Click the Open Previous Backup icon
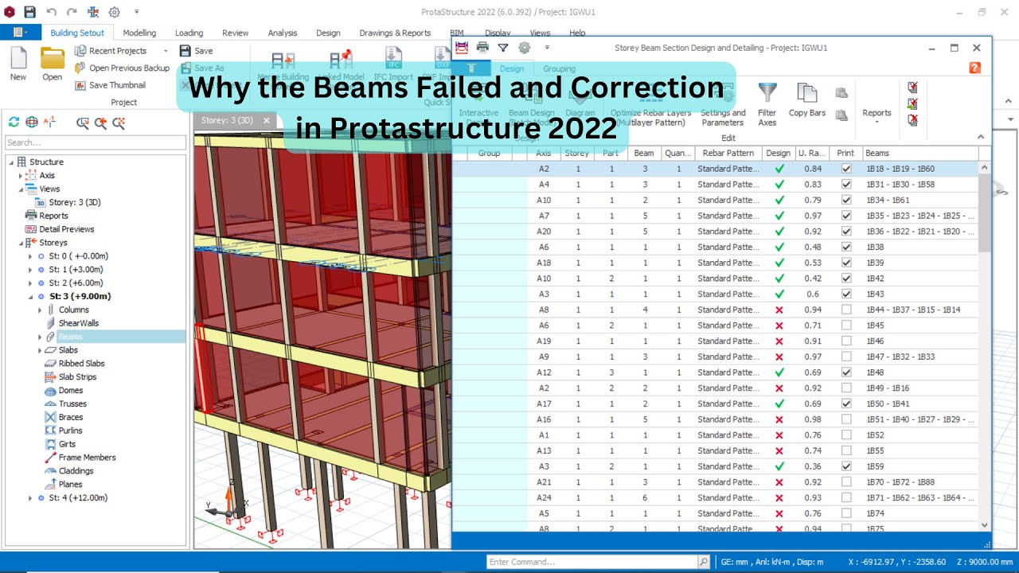Screen dimensions: 1019x573 [x=80, y=68]
